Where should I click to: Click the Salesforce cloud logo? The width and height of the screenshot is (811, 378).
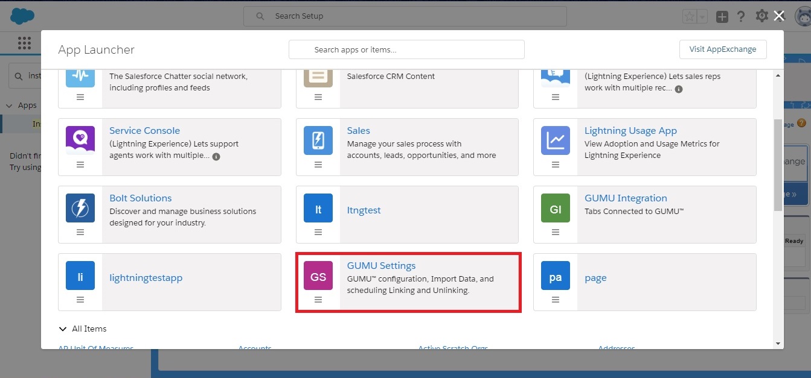22,16
